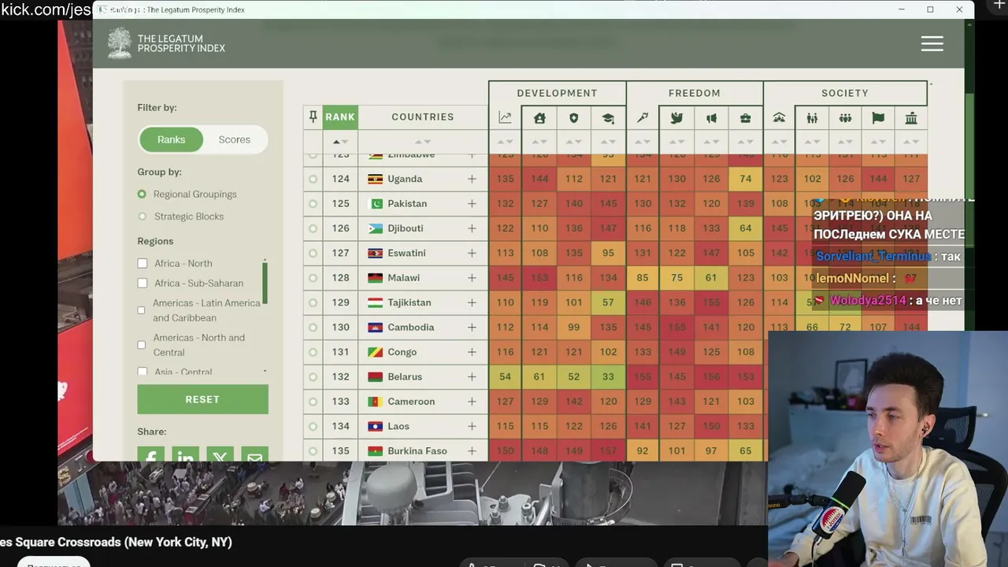Viewport: 1008px width, 567px height.
Task: Expand the Djibouti row with plus
Action: point(472,228)
